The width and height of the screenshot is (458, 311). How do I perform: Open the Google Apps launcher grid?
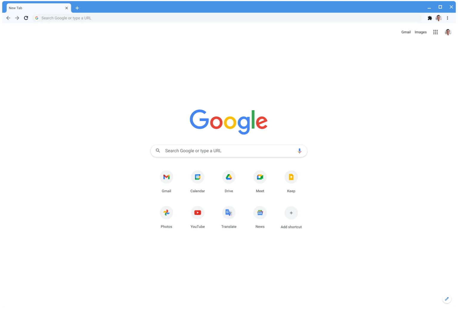pyautogui.click(x=435, y=32)
